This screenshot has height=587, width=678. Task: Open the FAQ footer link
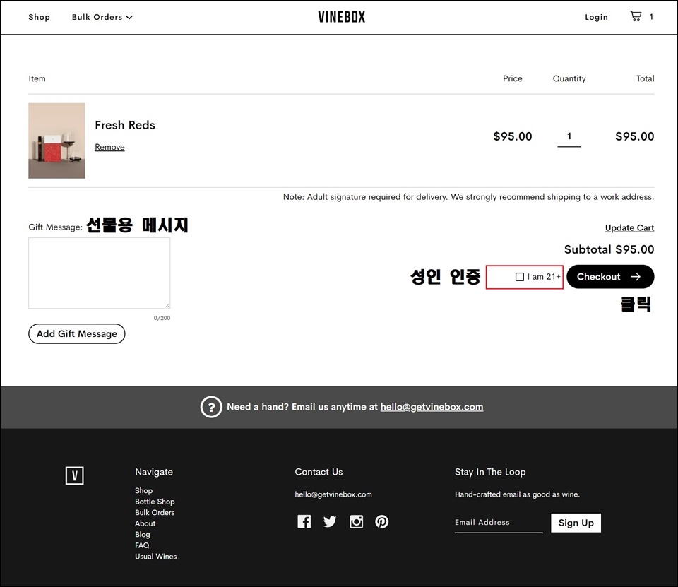pyautogui.click(x=142, y=545)
